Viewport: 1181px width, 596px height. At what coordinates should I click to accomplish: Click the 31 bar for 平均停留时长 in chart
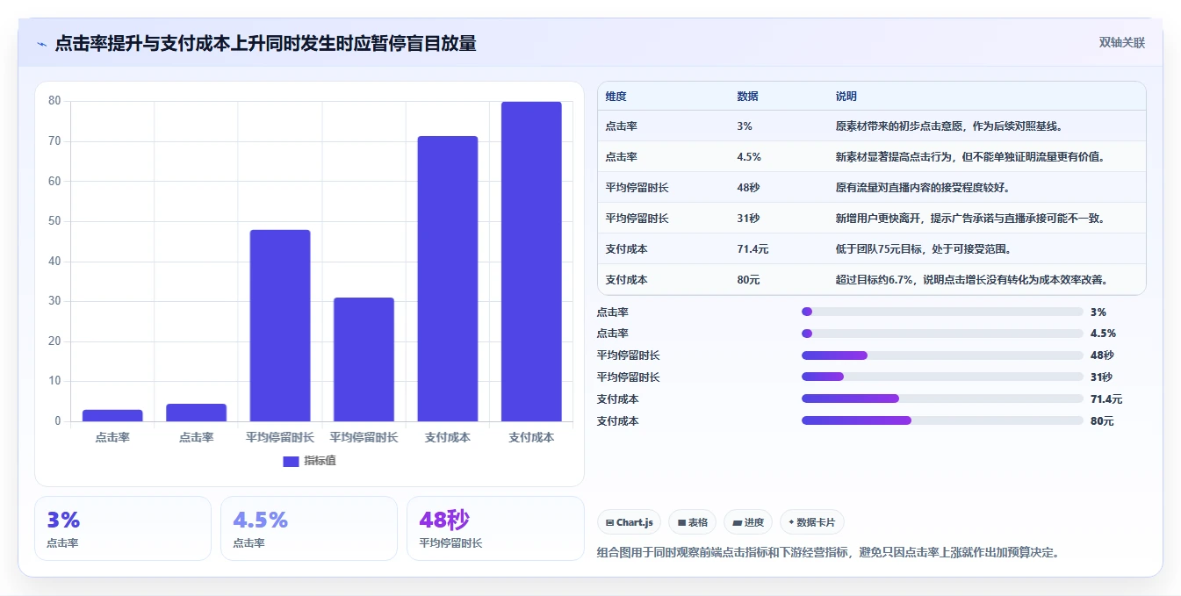364,360
